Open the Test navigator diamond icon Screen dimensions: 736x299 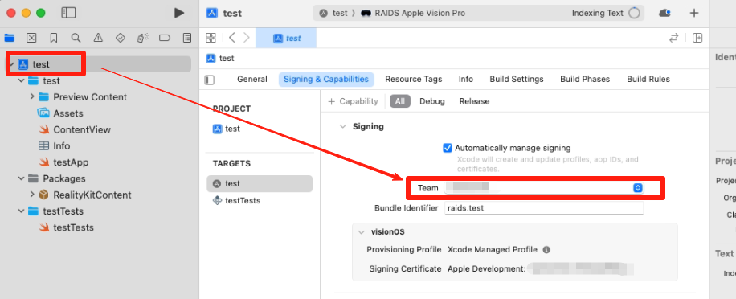(121, 38)
